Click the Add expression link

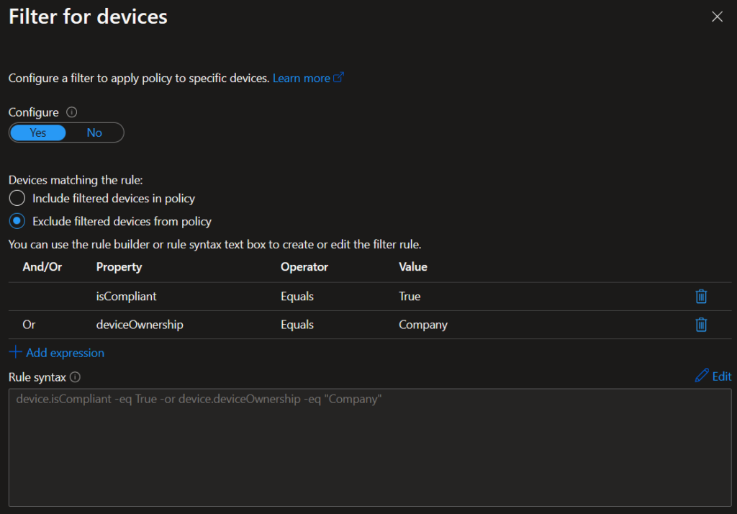click(x=65, y=353)
